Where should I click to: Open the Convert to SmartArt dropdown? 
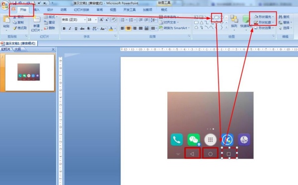click(x=174, y=28)
